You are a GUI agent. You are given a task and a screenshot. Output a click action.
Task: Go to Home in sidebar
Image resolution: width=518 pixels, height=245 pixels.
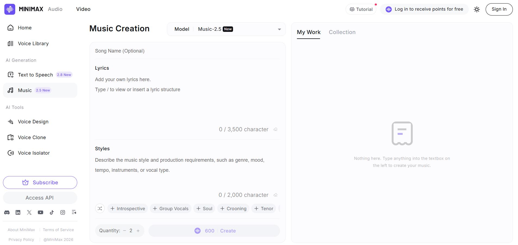tap(40, 28)
